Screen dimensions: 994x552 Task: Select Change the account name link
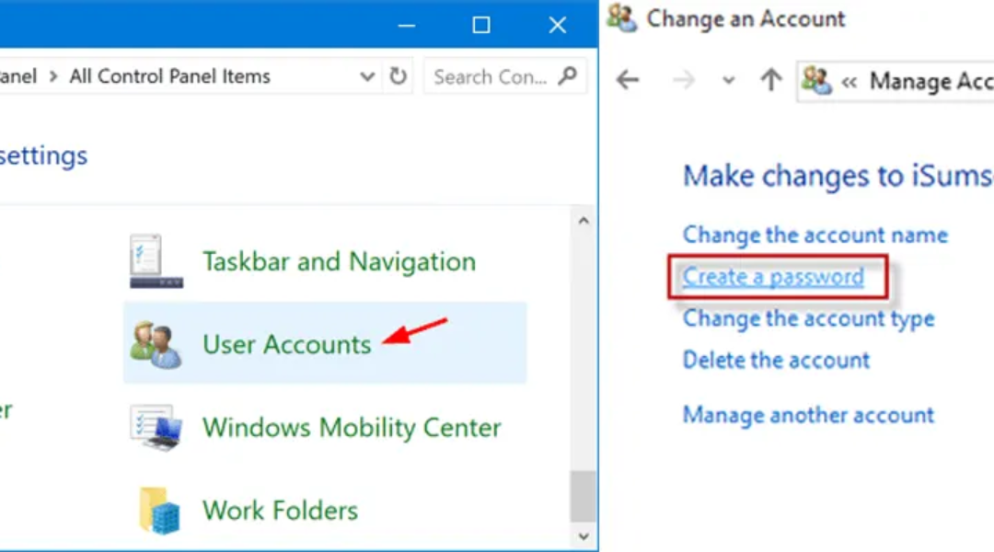point(815,235)
